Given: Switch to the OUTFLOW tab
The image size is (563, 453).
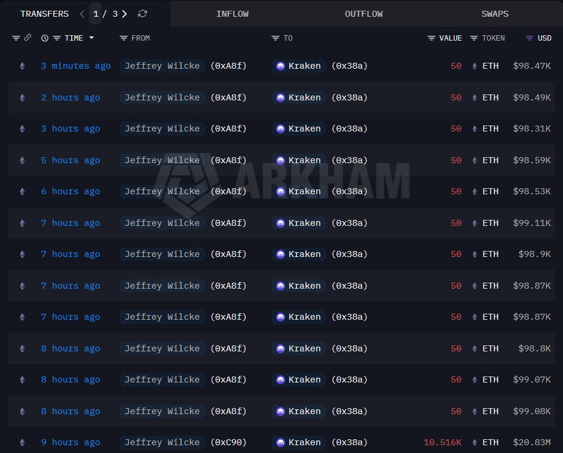Looking at the screenshot, I should [x=364, y=14].
